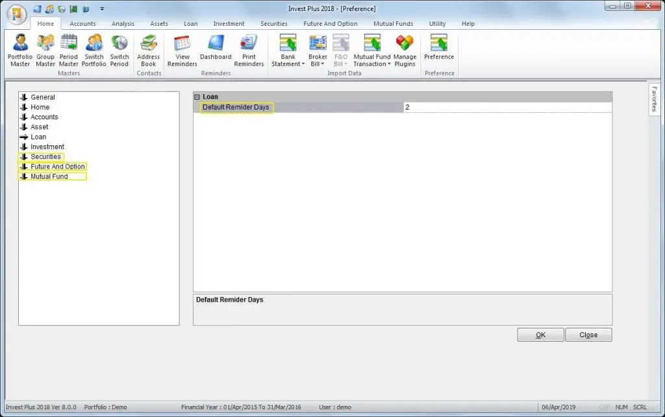Open the Future And Option ribbon tab
This screenshot has height=417, width=665.
click(x=331, y=24)
